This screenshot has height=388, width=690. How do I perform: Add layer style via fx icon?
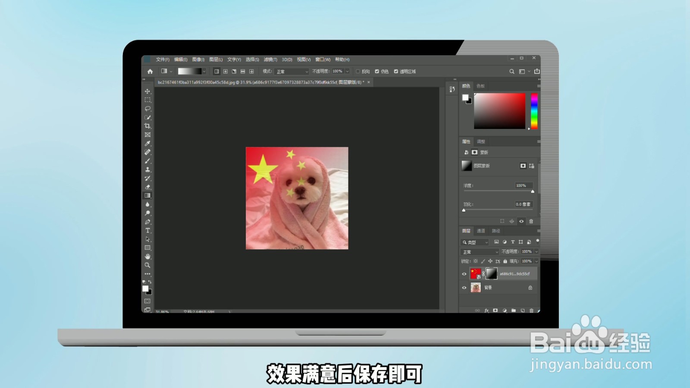click(x=486, y=310)
